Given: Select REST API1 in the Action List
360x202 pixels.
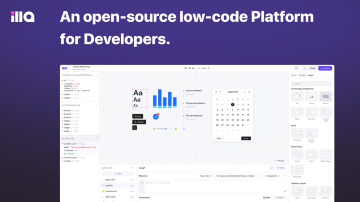Looking at the screenshot, I should pos(118,180).
